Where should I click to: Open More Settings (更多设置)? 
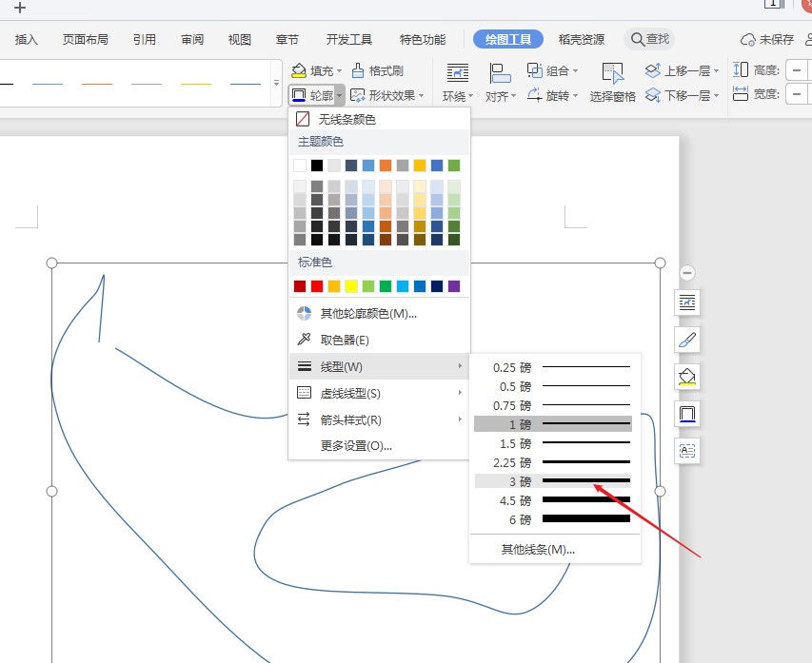pyautogui.click(x=356, y=445)
